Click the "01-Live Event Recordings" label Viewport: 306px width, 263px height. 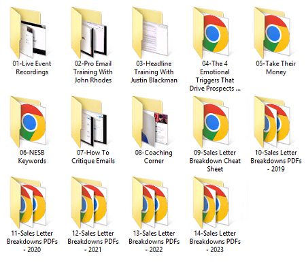point(32,67)
